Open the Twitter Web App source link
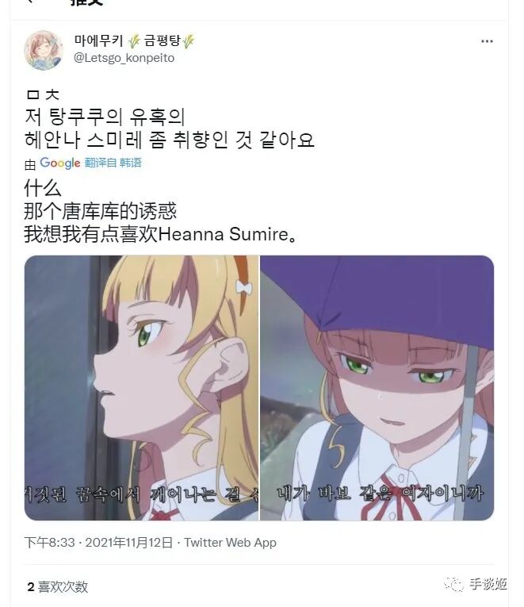This screenshot has width=524, height=607. point(230,543)
